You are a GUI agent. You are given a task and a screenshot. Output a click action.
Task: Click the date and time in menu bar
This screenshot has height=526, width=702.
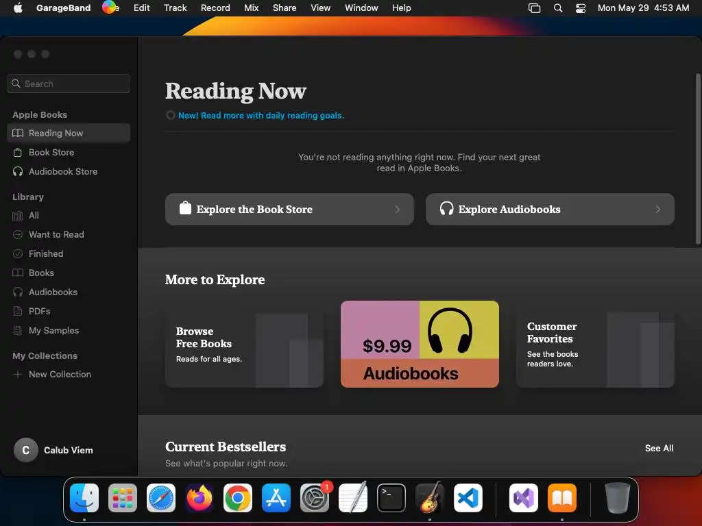click(643, 8)
